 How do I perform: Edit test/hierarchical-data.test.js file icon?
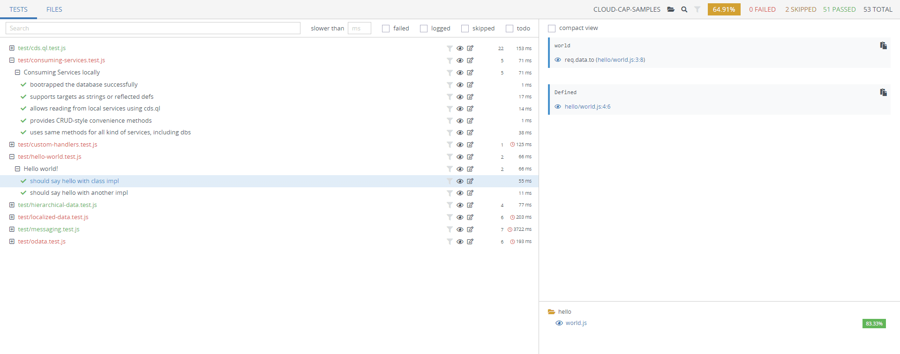[x=470, y=205]
